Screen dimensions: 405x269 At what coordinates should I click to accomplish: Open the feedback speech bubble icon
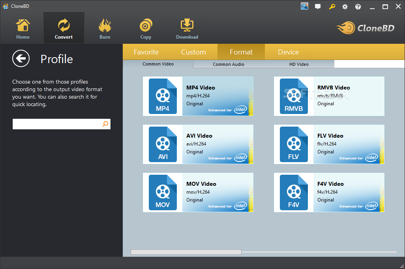(318, 6)
